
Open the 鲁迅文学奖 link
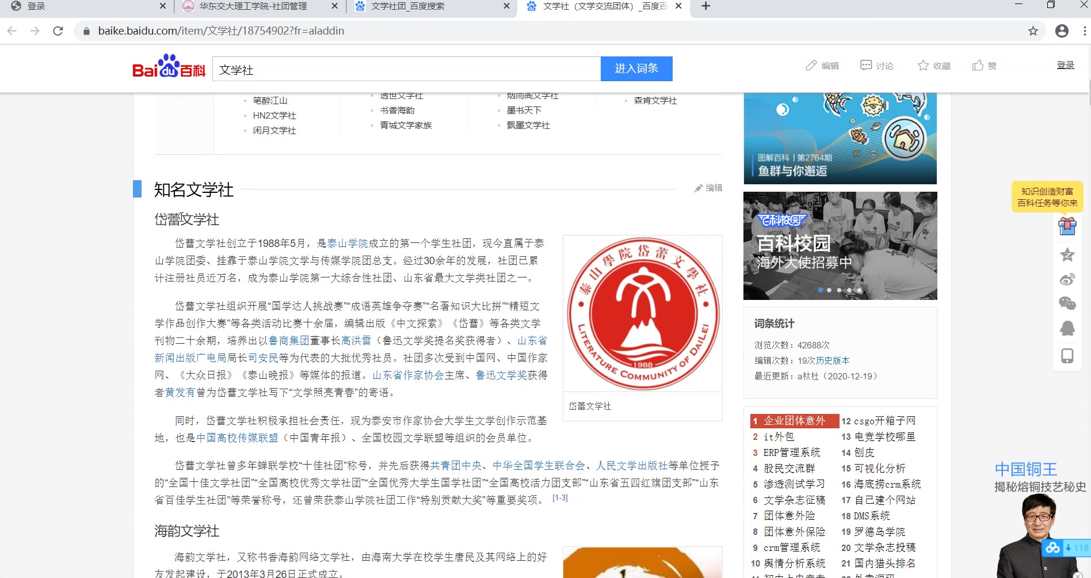click(x=501, y=375)
